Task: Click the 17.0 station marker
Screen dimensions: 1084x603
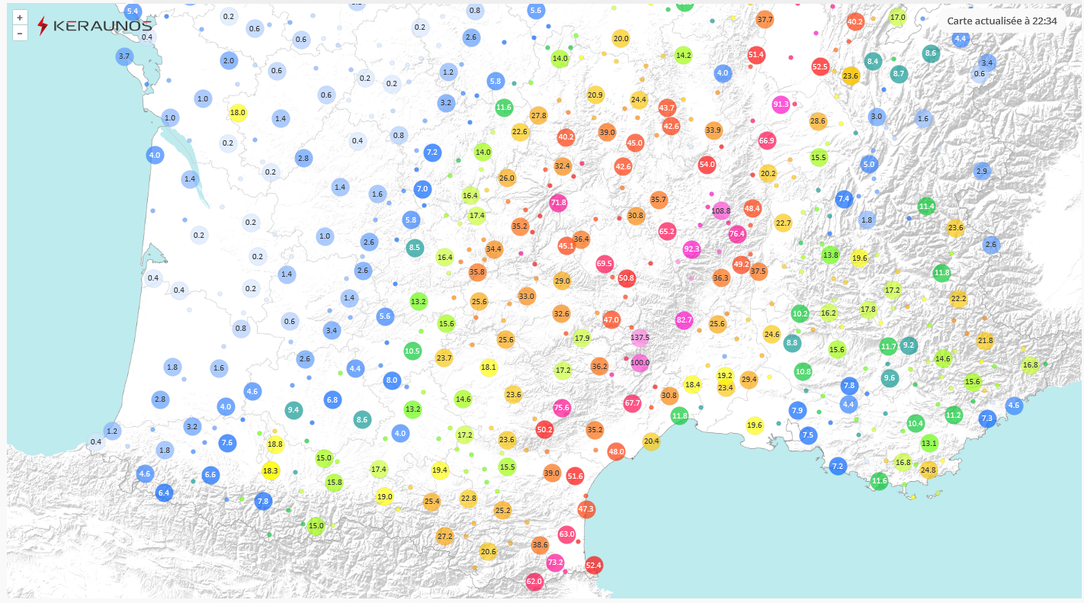Action: pos(898,18)
